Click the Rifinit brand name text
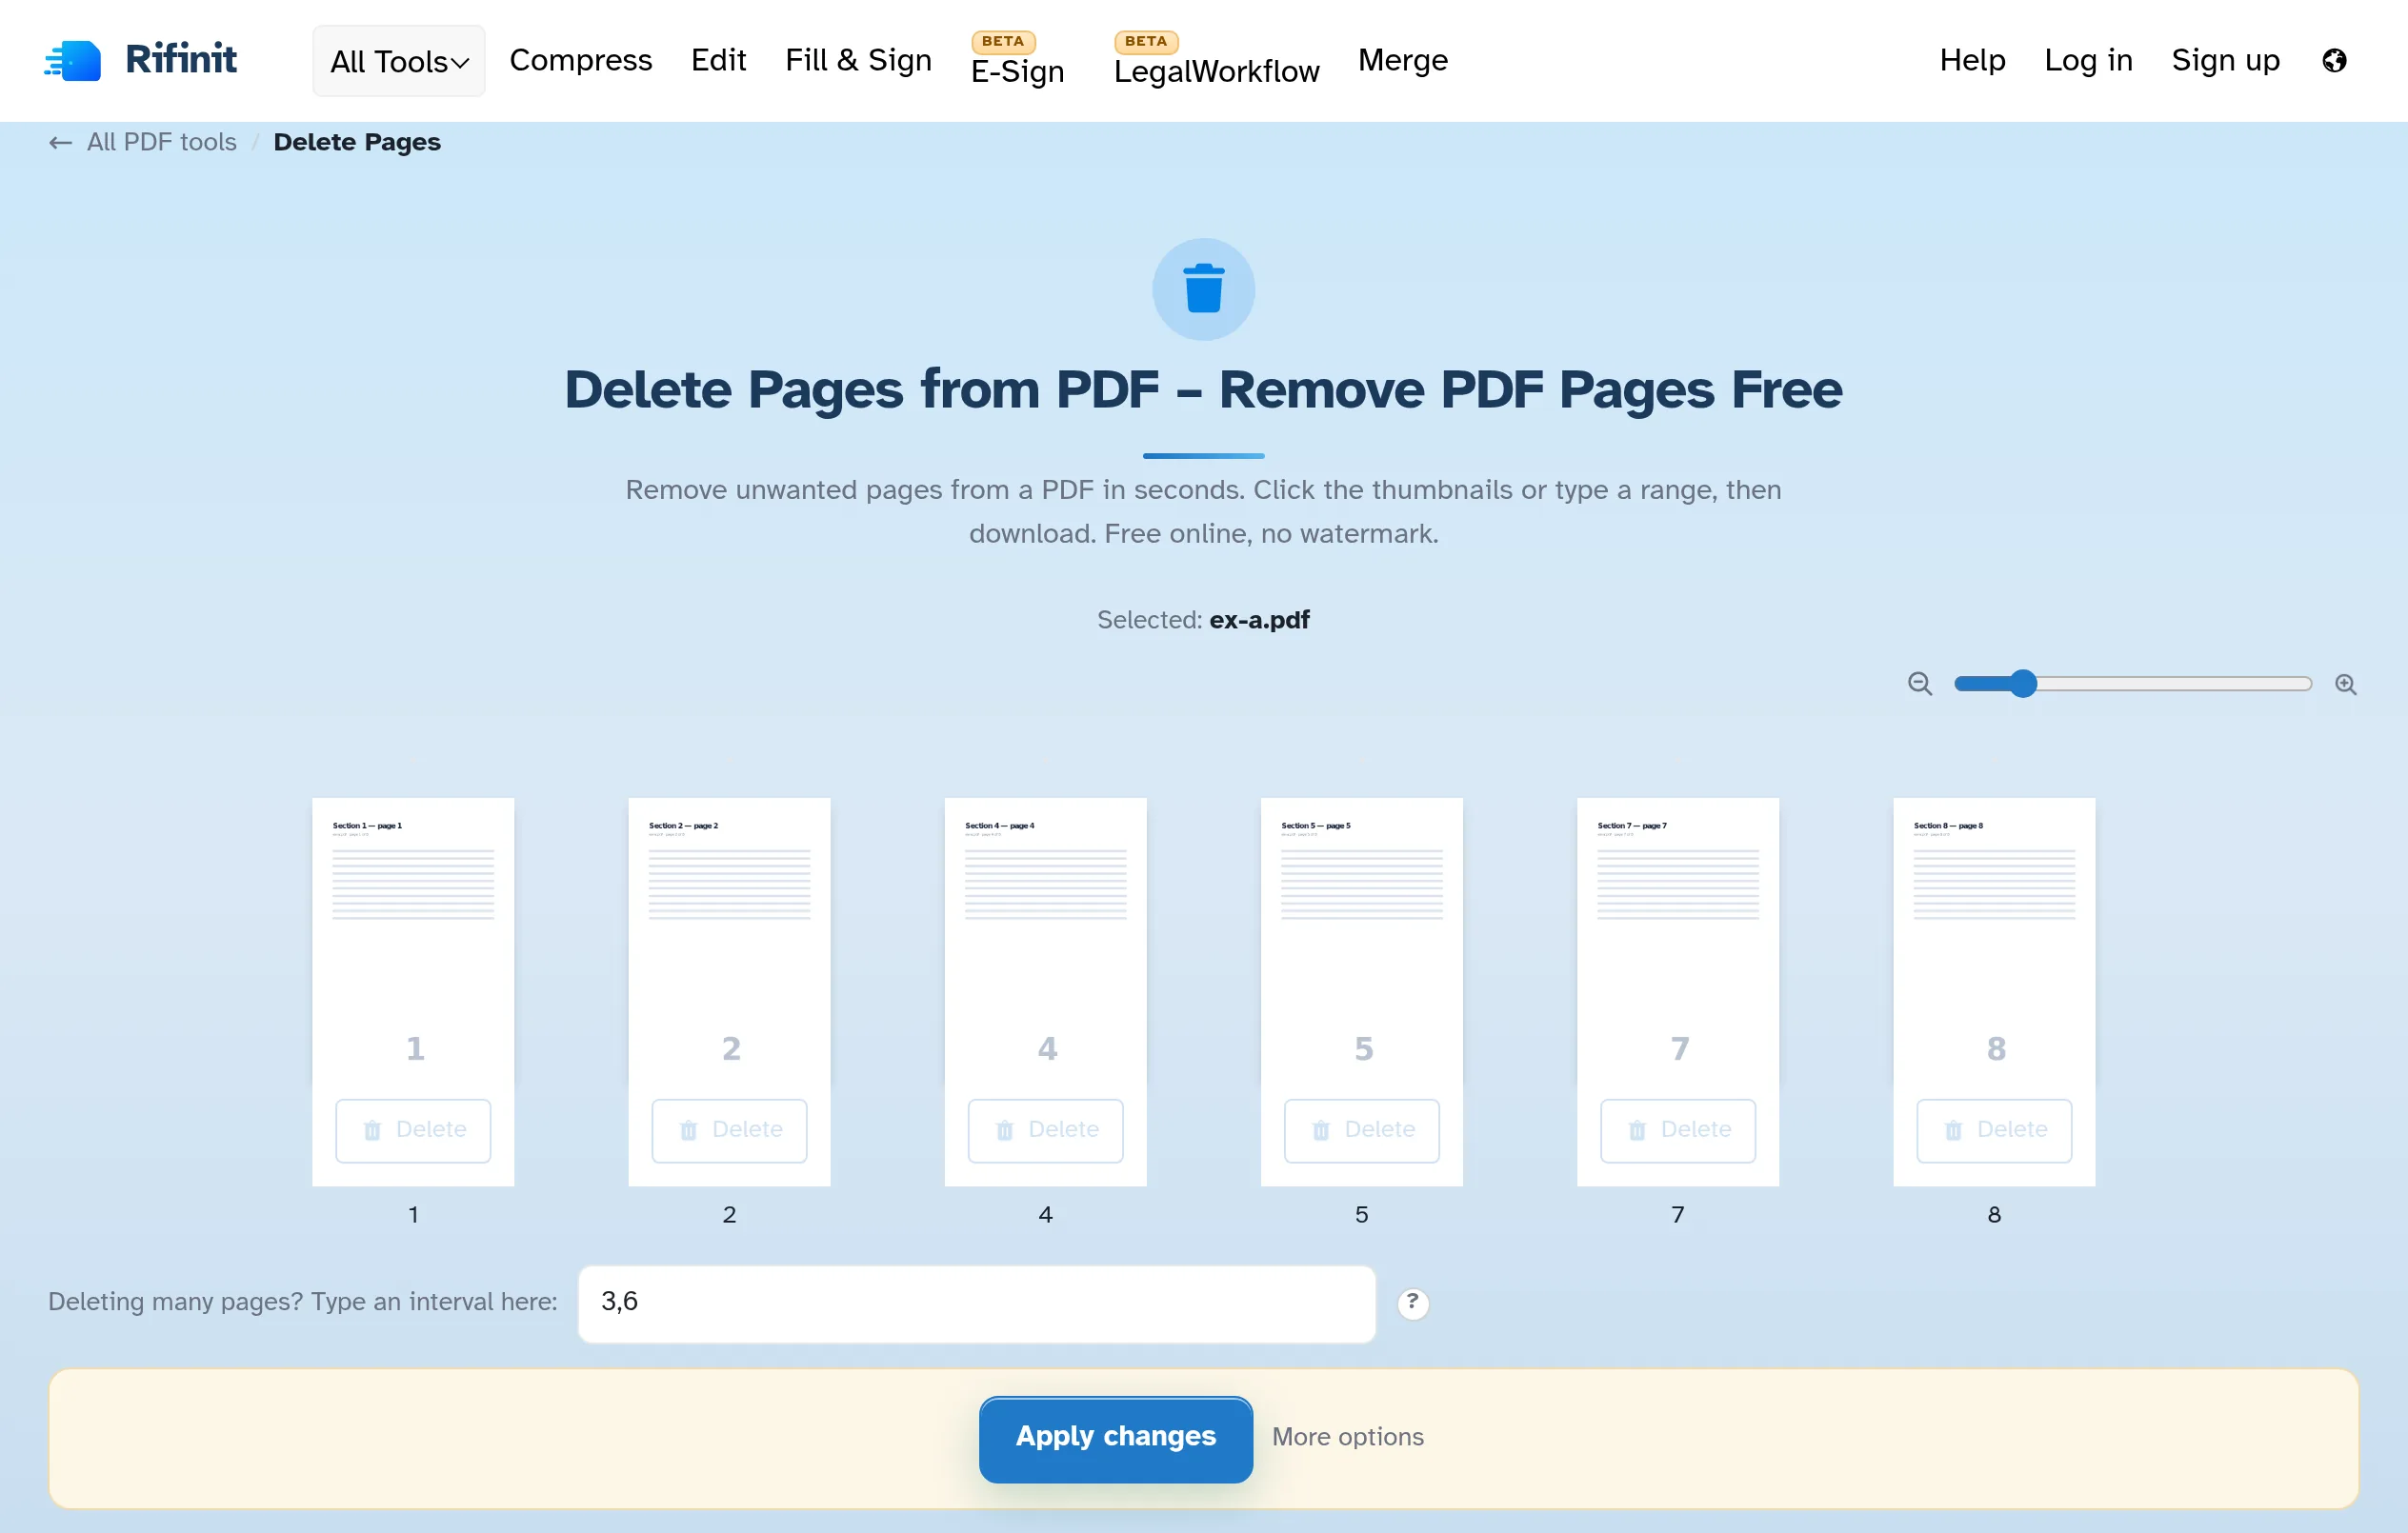The image size is (2408, 1533). click(x=181, y=59)
